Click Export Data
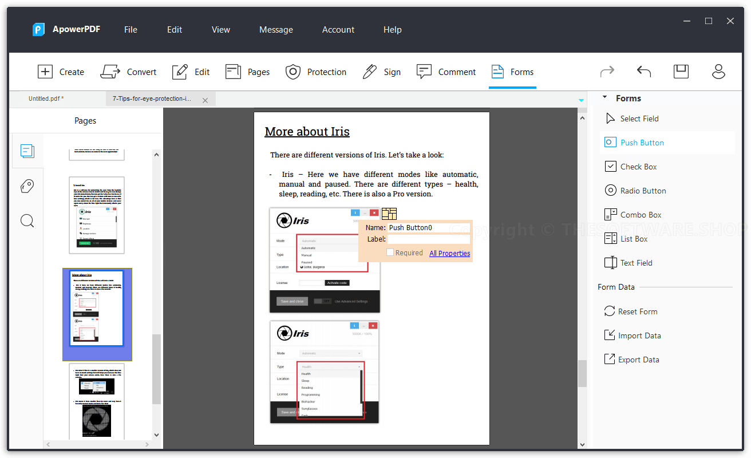751x458 pixels. point(631,360)
